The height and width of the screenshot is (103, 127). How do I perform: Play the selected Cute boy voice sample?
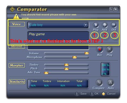[96, 25]
